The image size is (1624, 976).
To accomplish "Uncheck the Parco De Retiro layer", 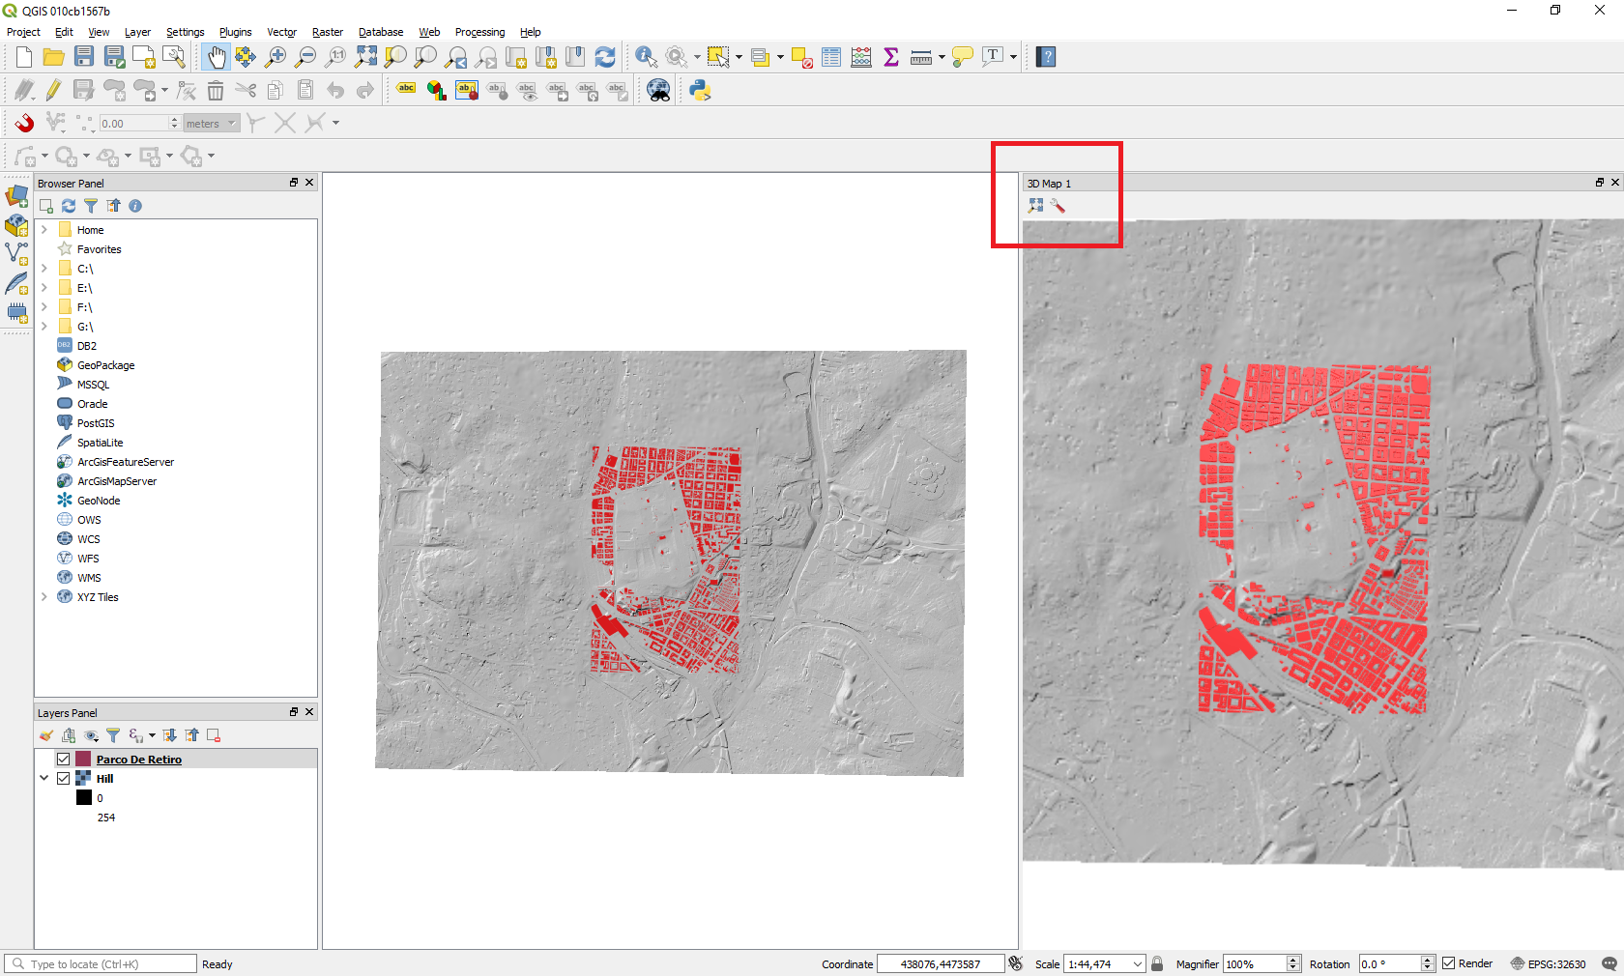I will click(64, 760).
